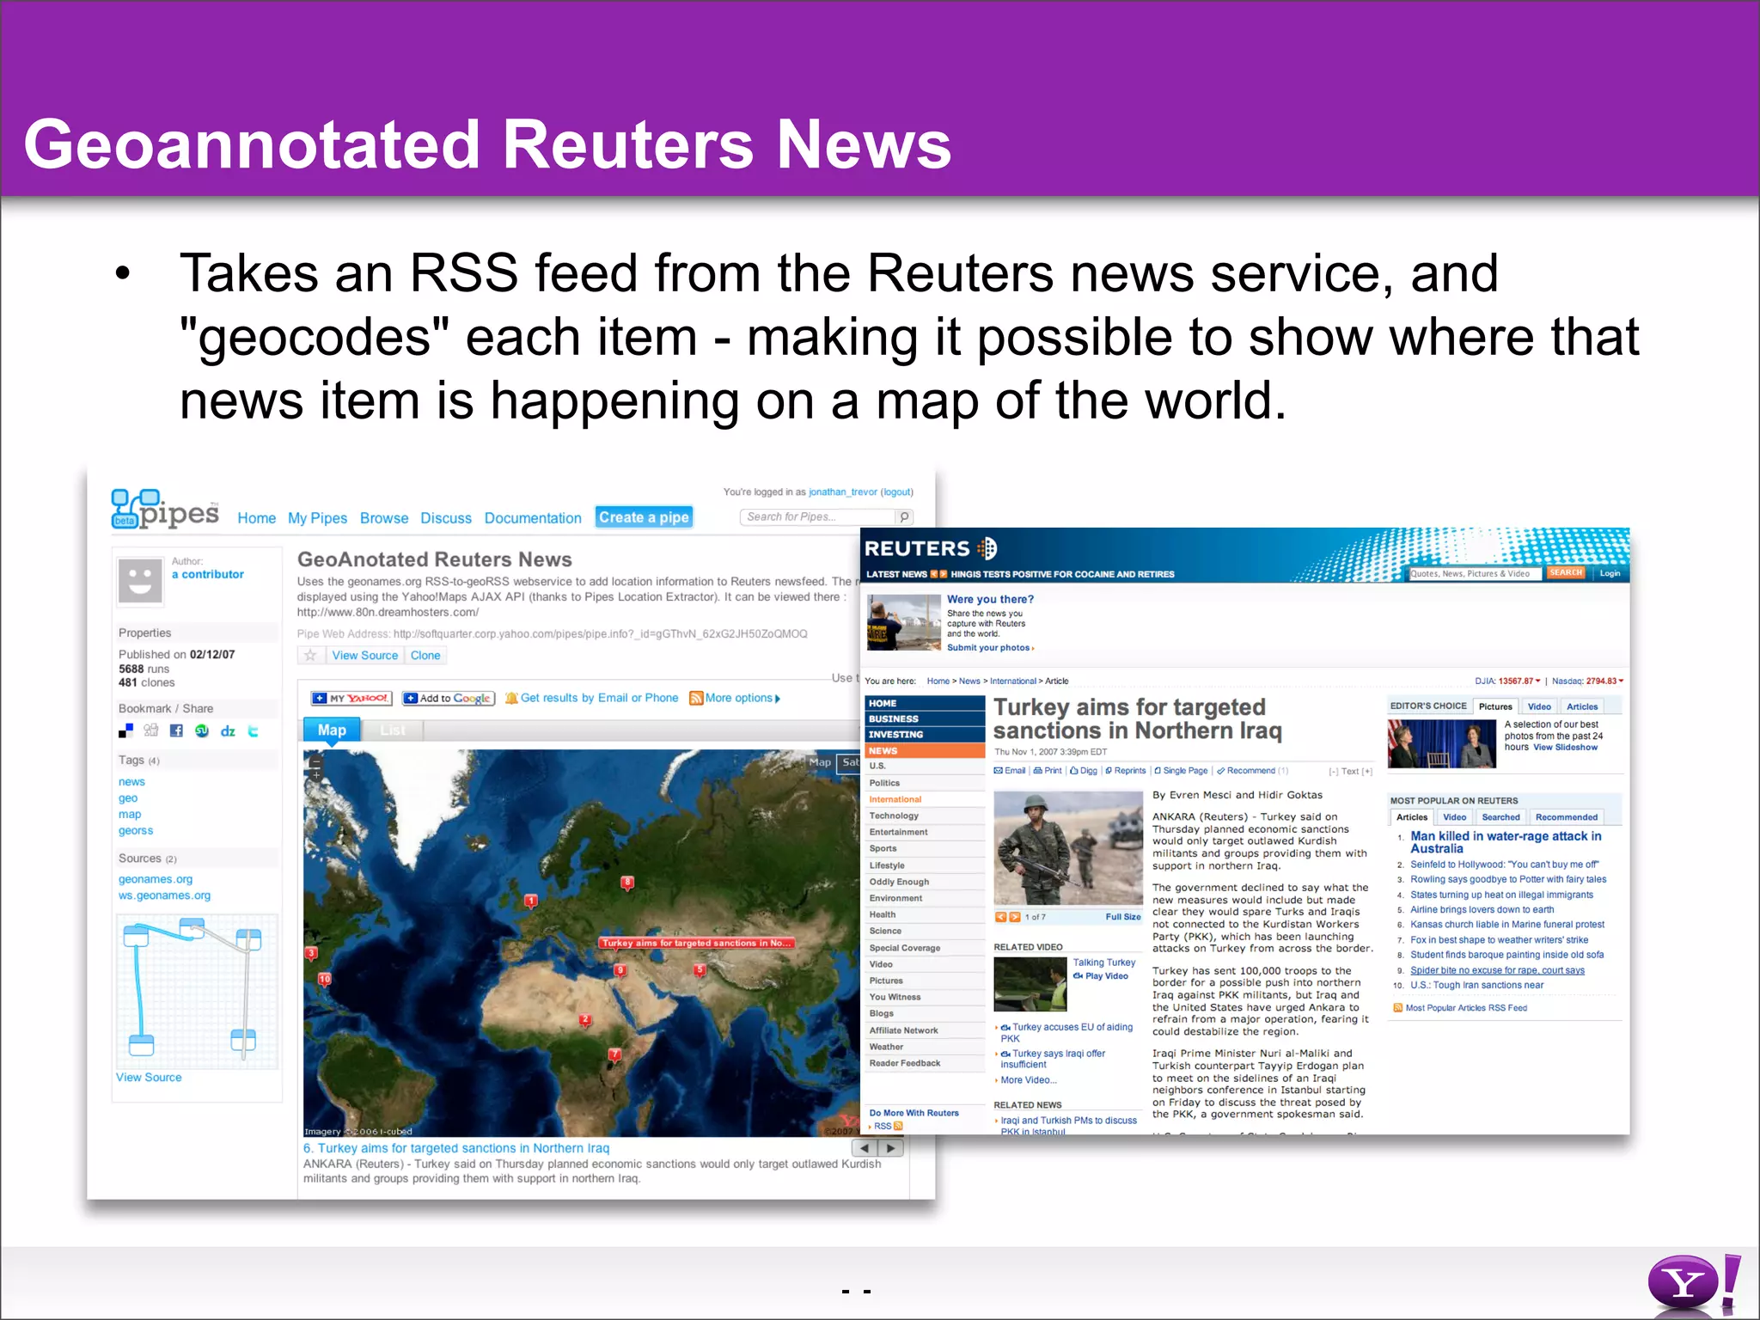Share pipe via StumbleUpon icon
This screenshot has width=1760, height=1320.
pos(202,730)
